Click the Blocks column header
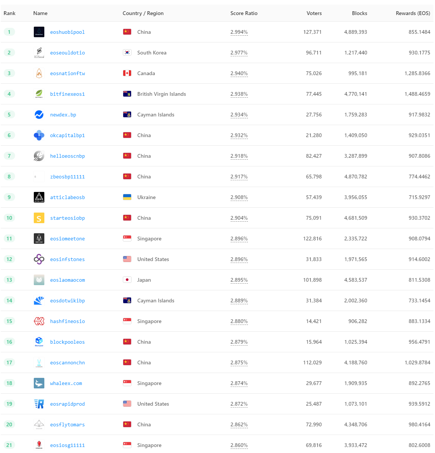Image resolution: width=435 pixels, height=453 pixels. click(x=359, y=13)
